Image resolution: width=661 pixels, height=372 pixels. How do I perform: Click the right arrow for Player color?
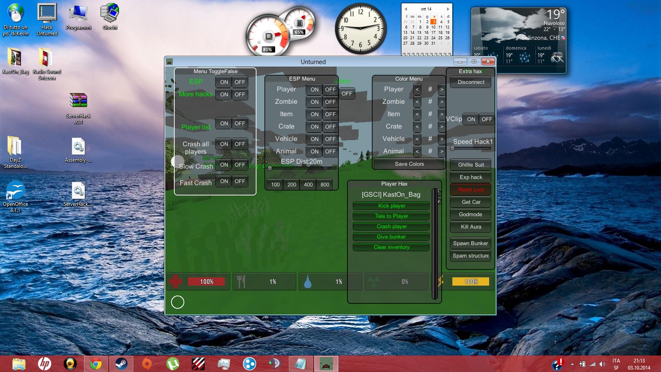(442, 89)
